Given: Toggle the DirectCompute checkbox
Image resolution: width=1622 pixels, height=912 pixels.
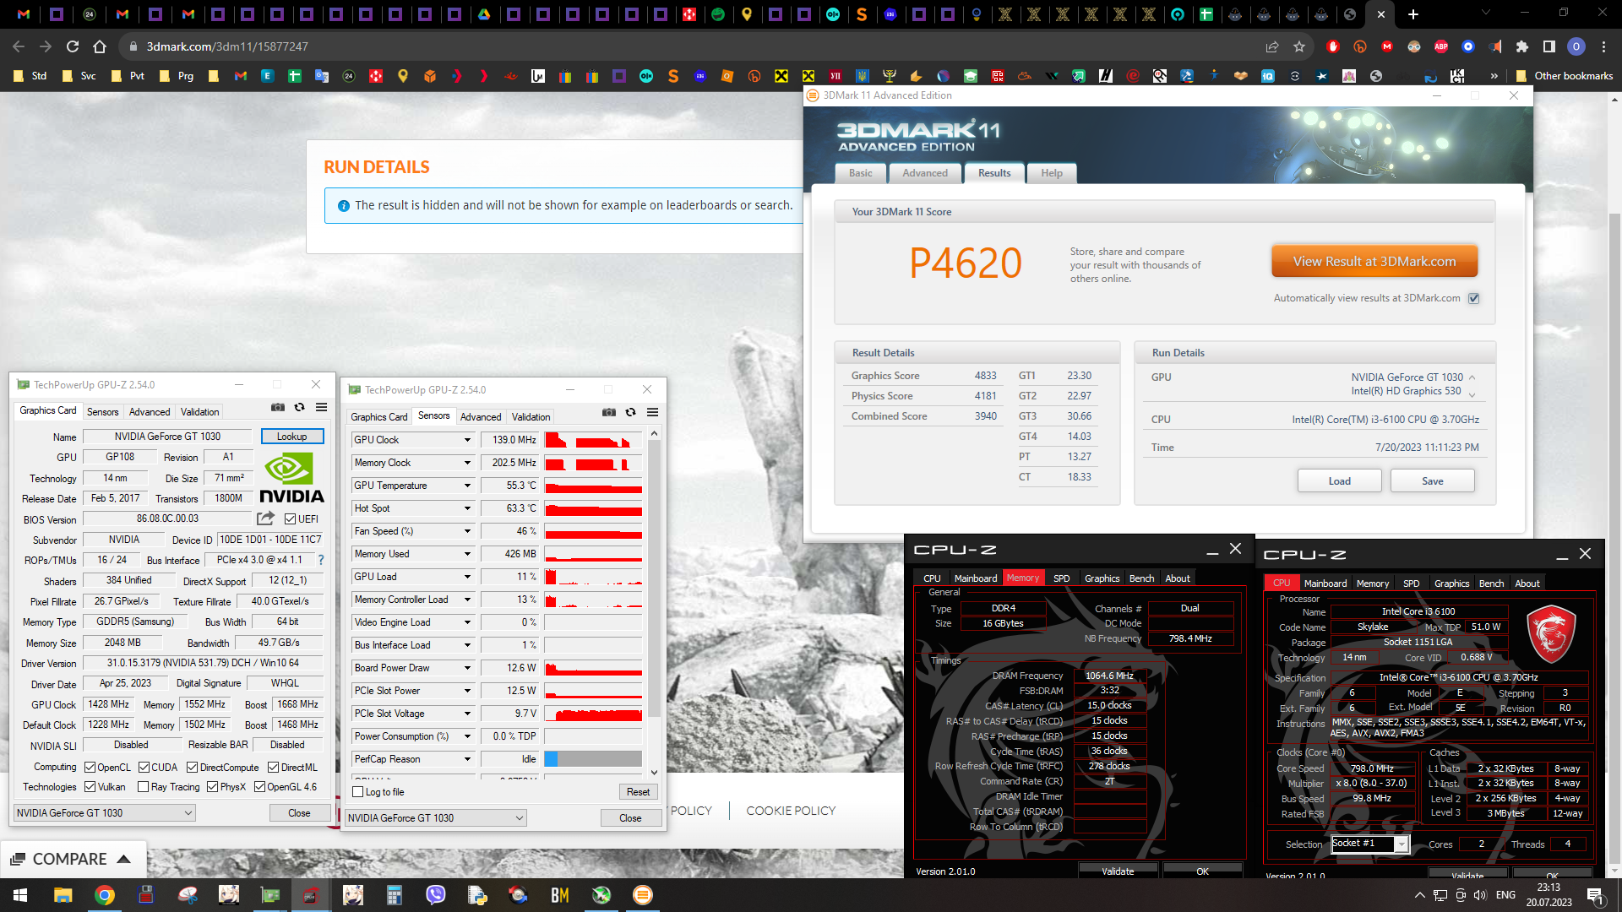Looking at the screenshot, I should [x=192, y=768].
